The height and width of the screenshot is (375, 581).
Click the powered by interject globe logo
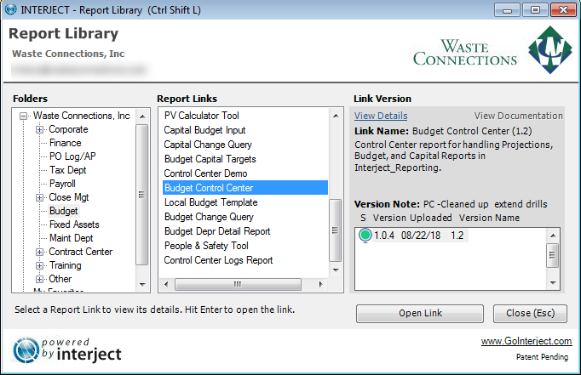point(26,350)
